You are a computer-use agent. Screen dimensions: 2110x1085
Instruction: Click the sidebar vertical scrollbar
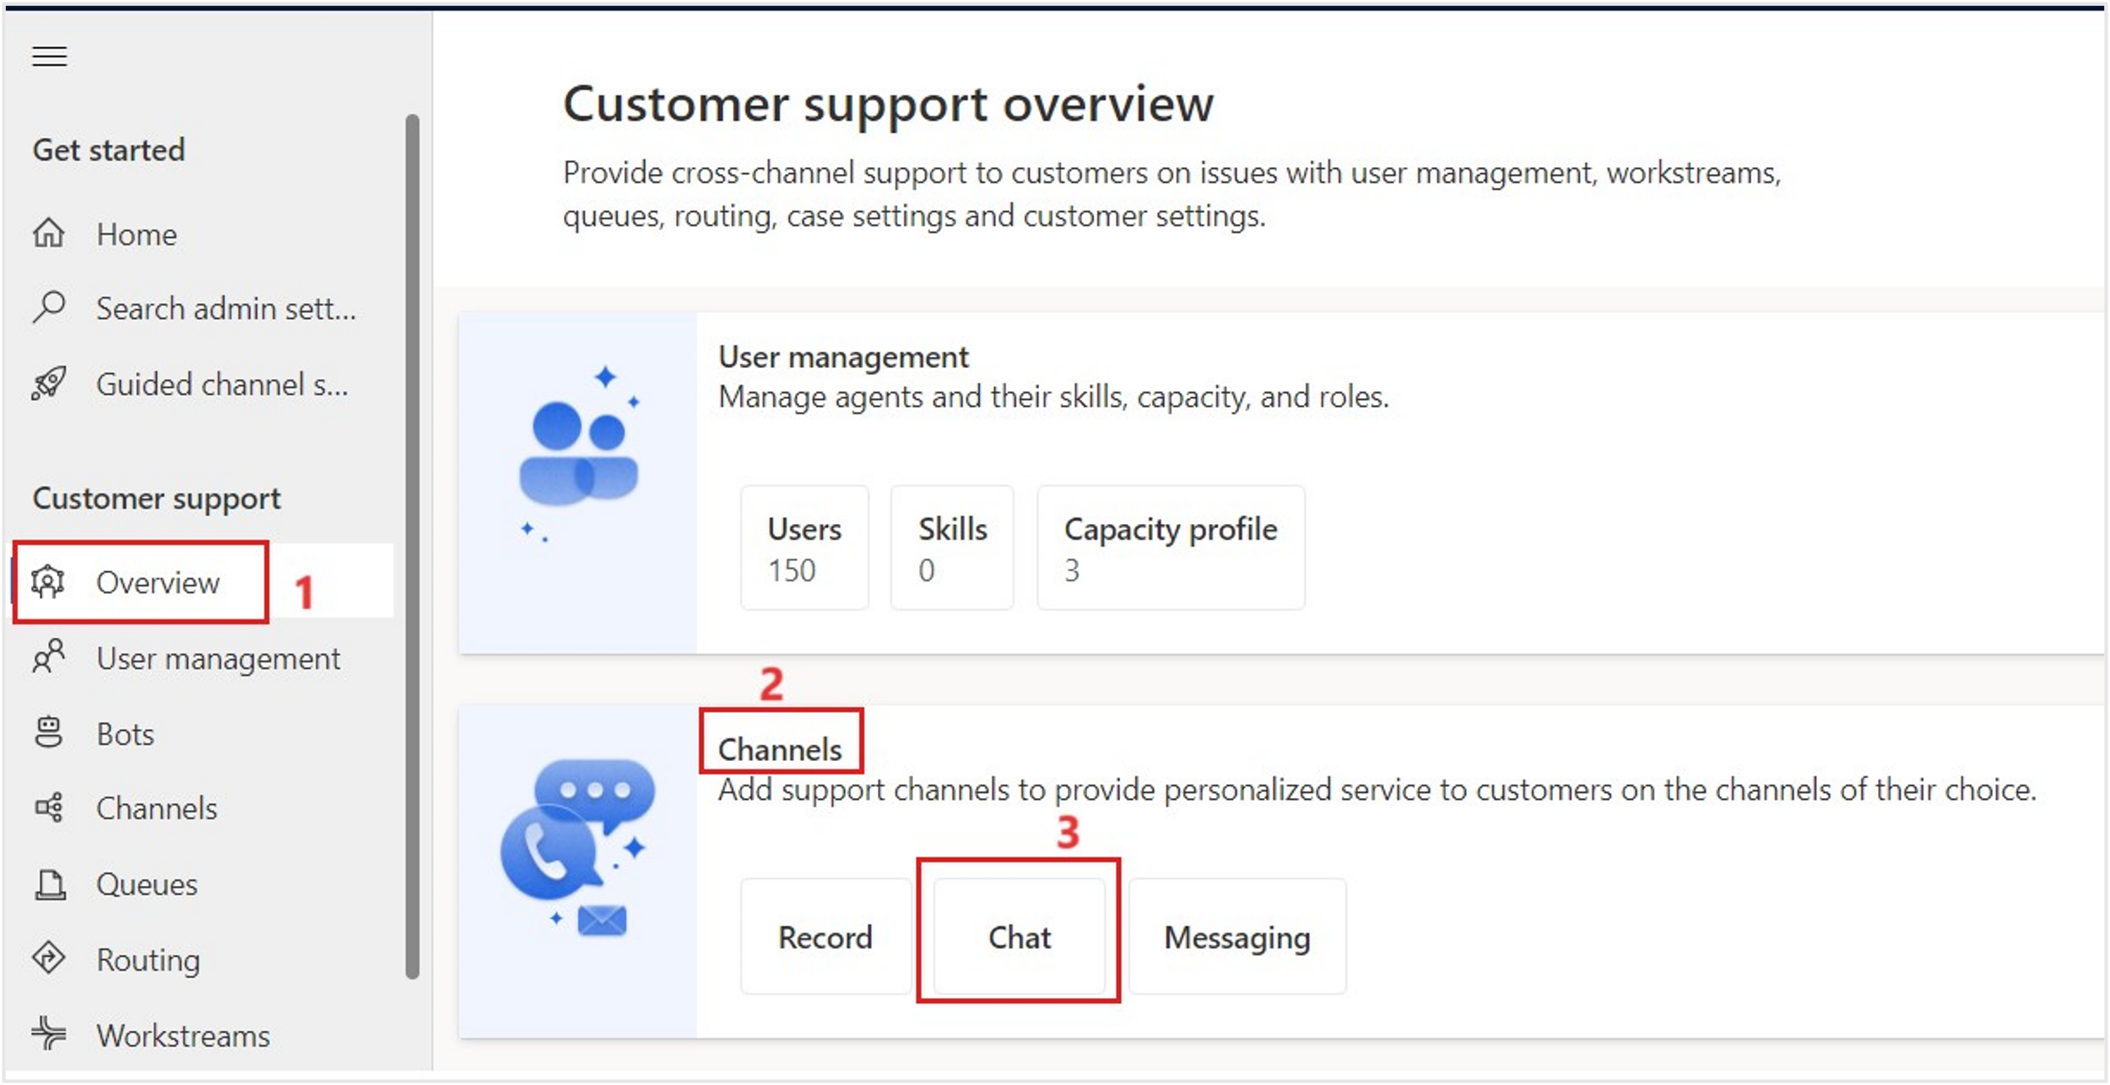pos(412,547)
